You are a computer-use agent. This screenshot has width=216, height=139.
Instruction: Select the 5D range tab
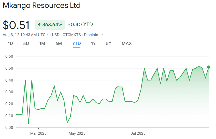(26, 43)
